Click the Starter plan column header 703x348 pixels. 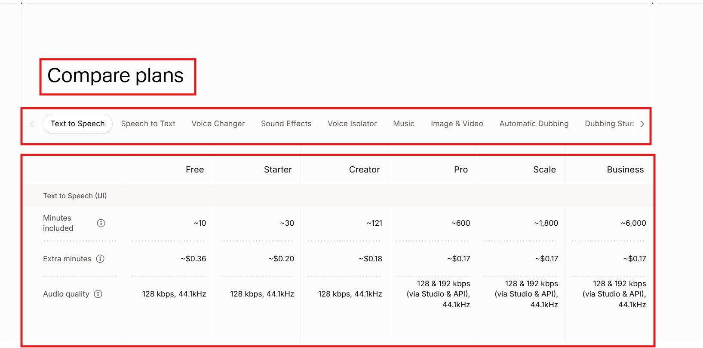pyautogui.click(x=278, y=169)
